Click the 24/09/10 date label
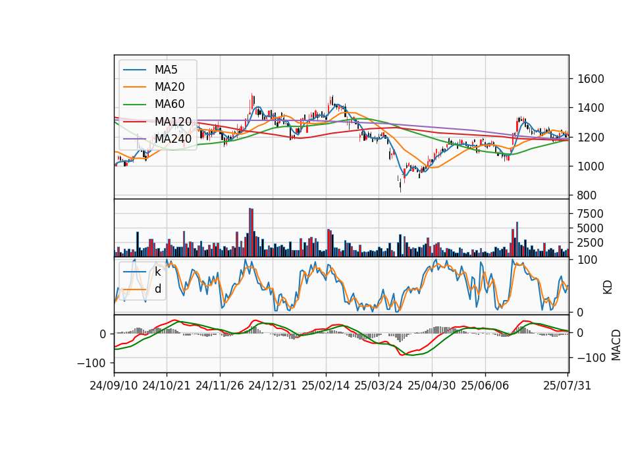The height and width of the screenshot is (454, 632). point(114,386)
